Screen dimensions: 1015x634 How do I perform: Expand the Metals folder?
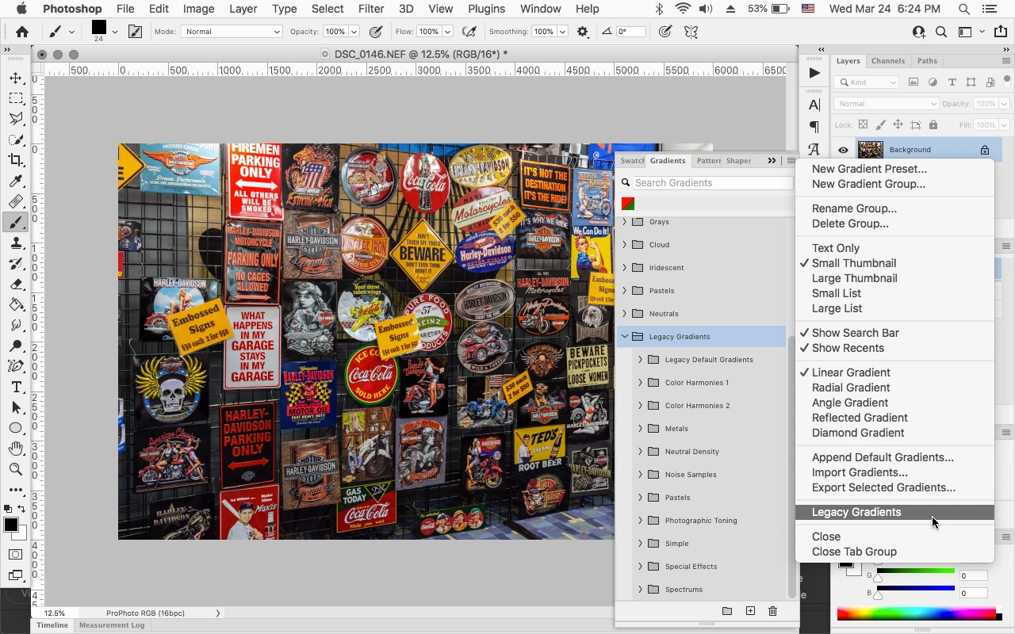(x=641, y=429)
